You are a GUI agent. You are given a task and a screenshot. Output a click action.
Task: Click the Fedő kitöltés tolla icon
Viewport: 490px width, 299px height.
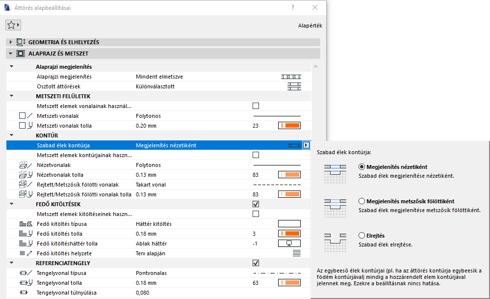[26, 233]
